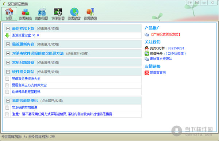The height and width of the screenshot is (141, 219).
Task: Click the speech-bubble feedback icon in title bar
Action: 189,3
